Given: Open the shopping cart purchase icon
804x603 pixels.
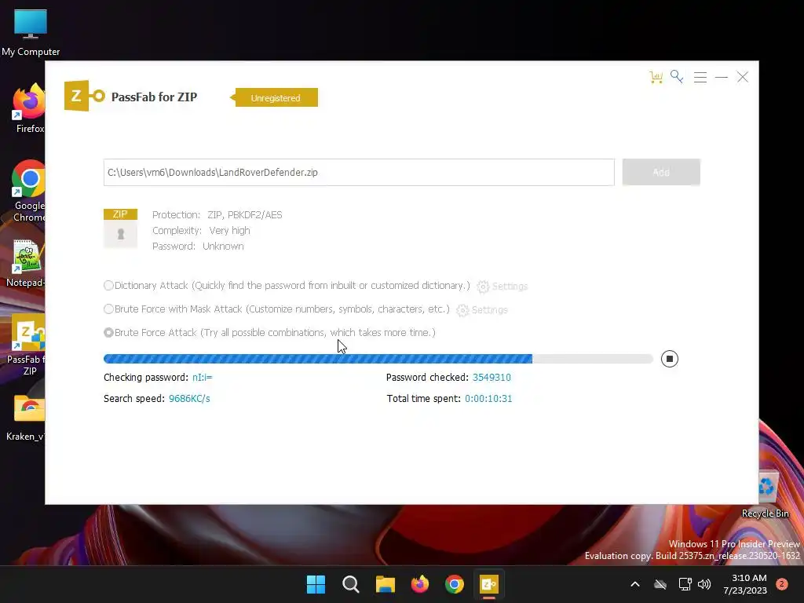Looking at the screenshot, I should (656, 78).
